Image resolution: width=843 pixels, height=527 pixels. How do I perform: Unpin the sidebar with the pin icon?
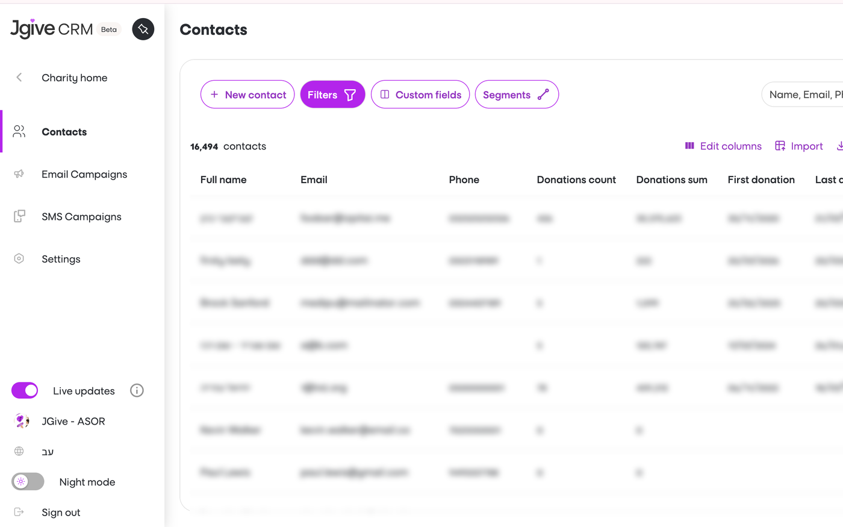(143, 29)
